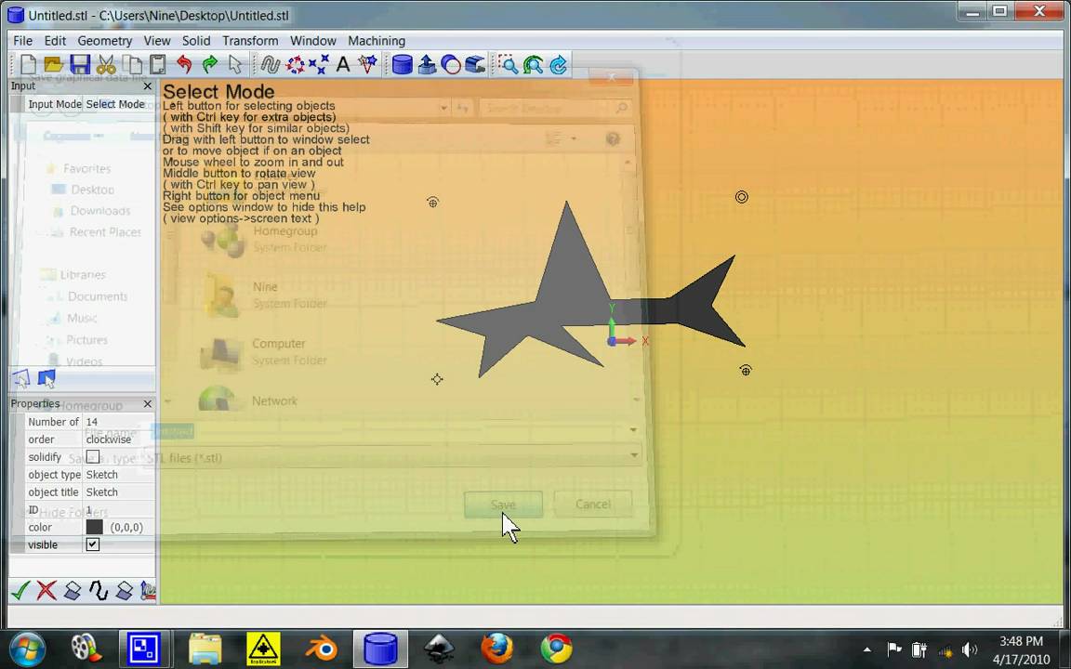Click the Paste clipboard icon
The height and width of the screenshot is (669, 1071).
coord(158,65)
